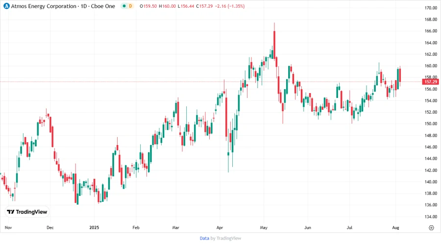Image resolution: width=441 pixels, height=244 pixels.
Task: Open the chart settings gear icon
Action: tap(431, 228)
